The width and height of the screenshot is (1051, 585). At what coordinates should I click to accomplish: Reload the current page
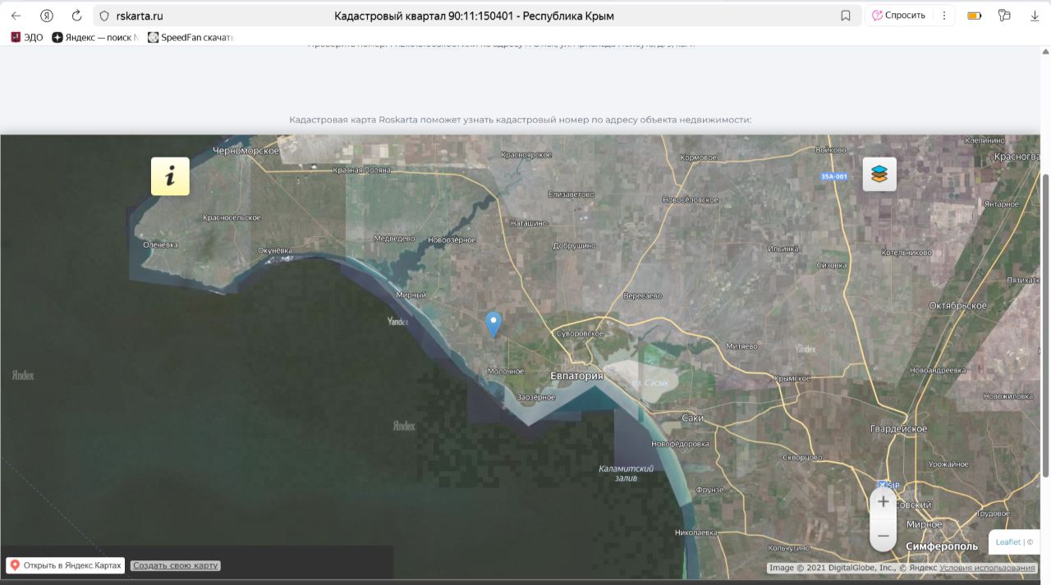coord(77,16)
